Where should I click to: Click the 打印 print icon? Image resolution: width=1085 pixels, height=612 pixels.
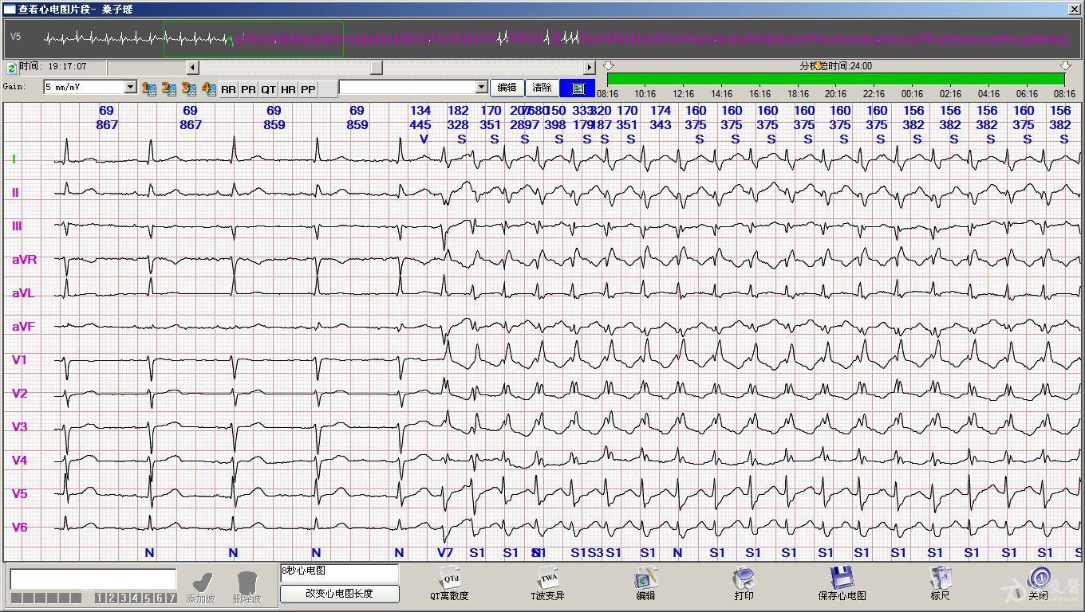click(x=744, y=583)
